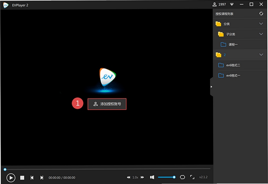Click the yellow 子分类 folder icon
The width and height of the screenshot is (268, 184).
[221, 34]
